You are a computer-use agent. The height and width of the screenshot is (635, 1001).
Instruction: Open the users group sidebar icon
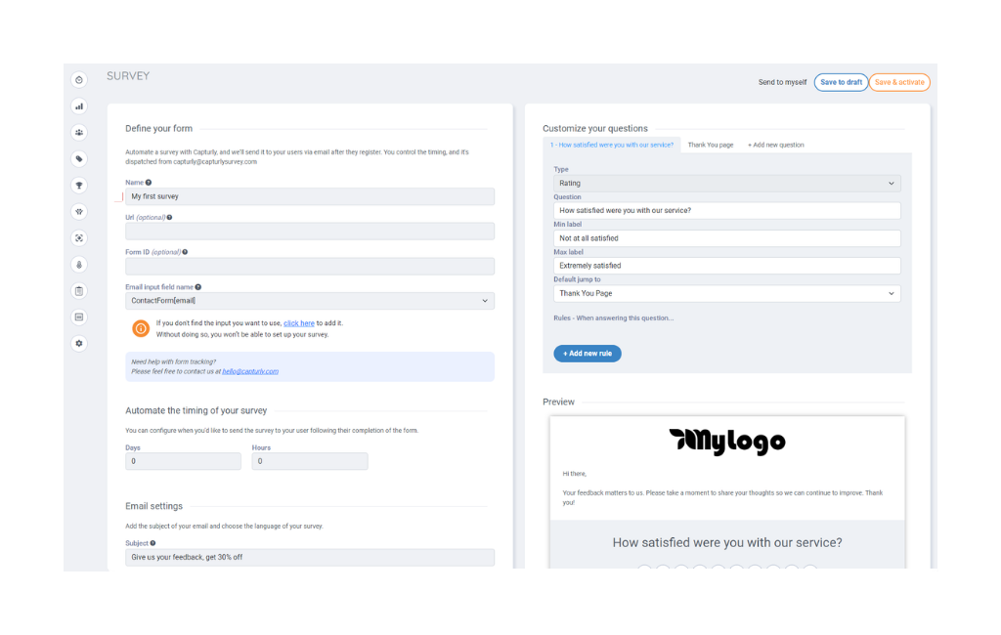(79, 133)
